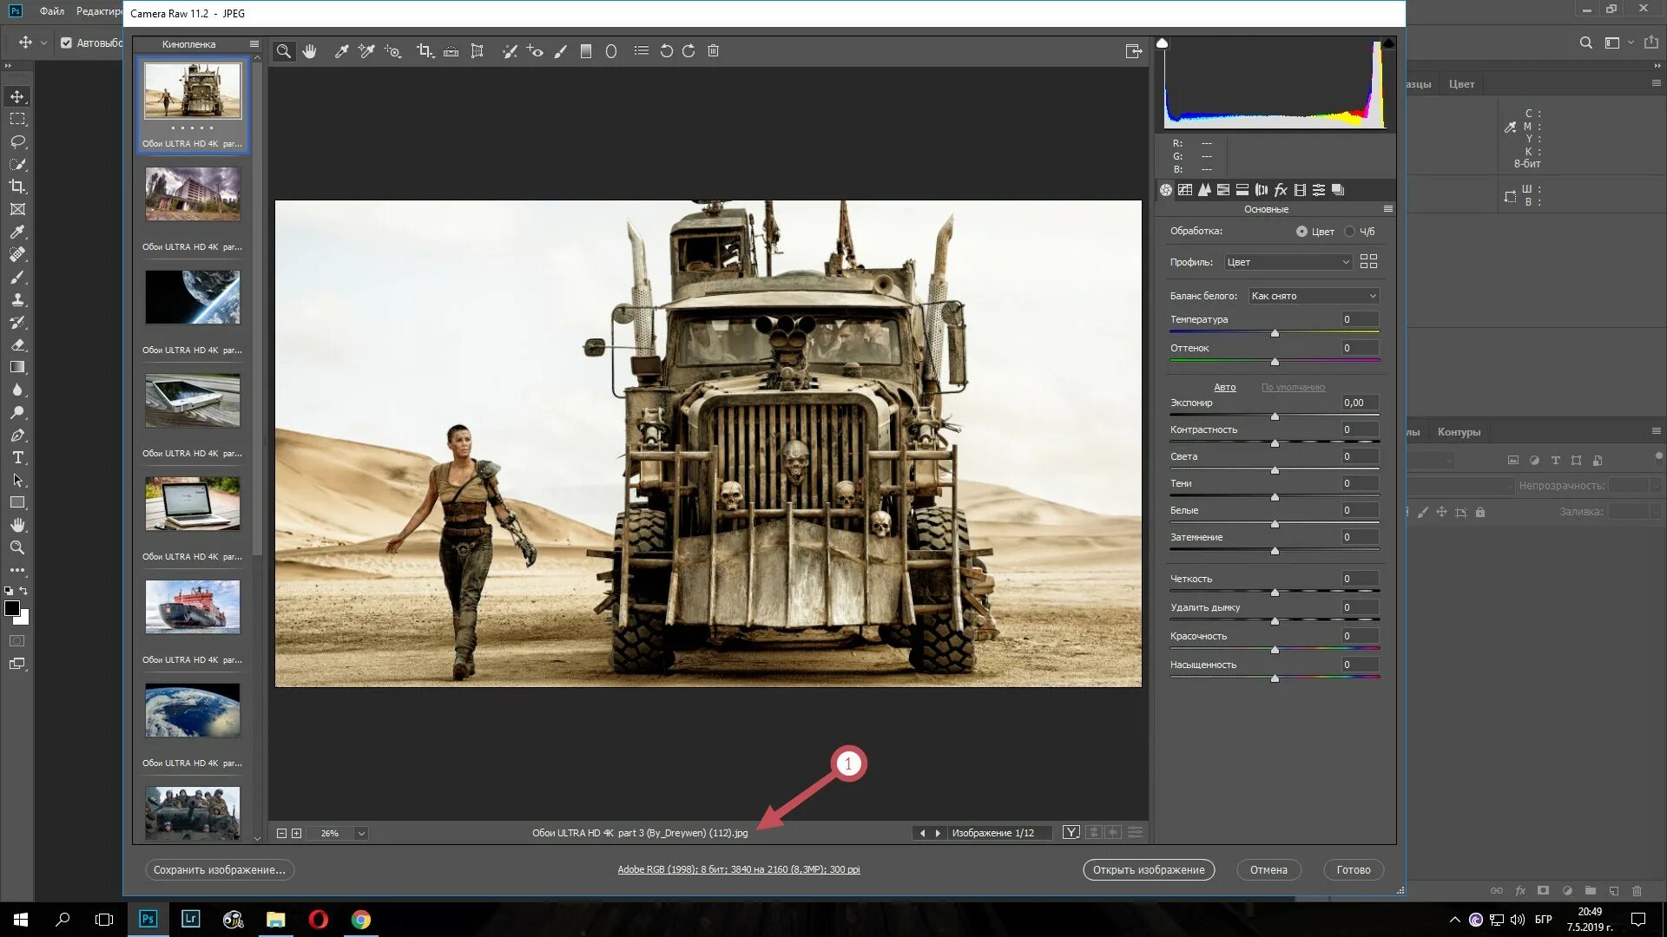Image resolution: width=1667 pixels, height=937 pixels.
Task: Toggle the Автовыбор checkbox
Action: [x=66, y=43]
